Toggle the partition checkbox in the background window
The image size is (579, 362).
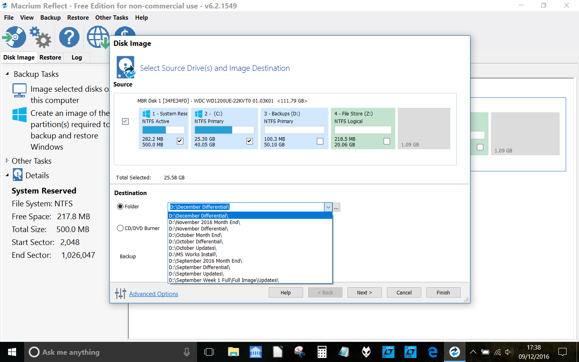(x=480, y=147)
